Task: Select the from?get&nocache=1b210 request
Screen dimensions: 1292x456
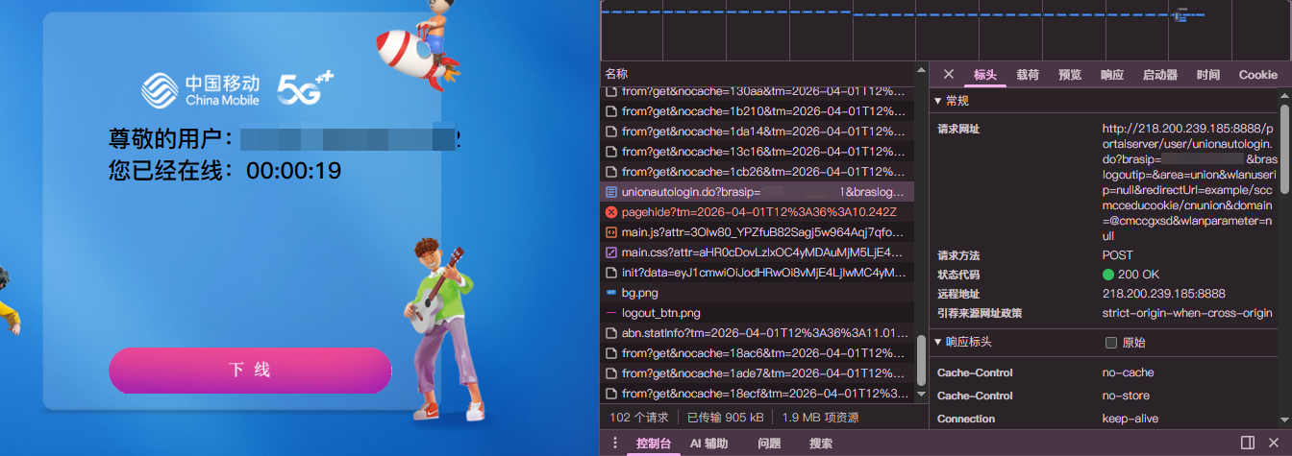Action: point(759,111)
